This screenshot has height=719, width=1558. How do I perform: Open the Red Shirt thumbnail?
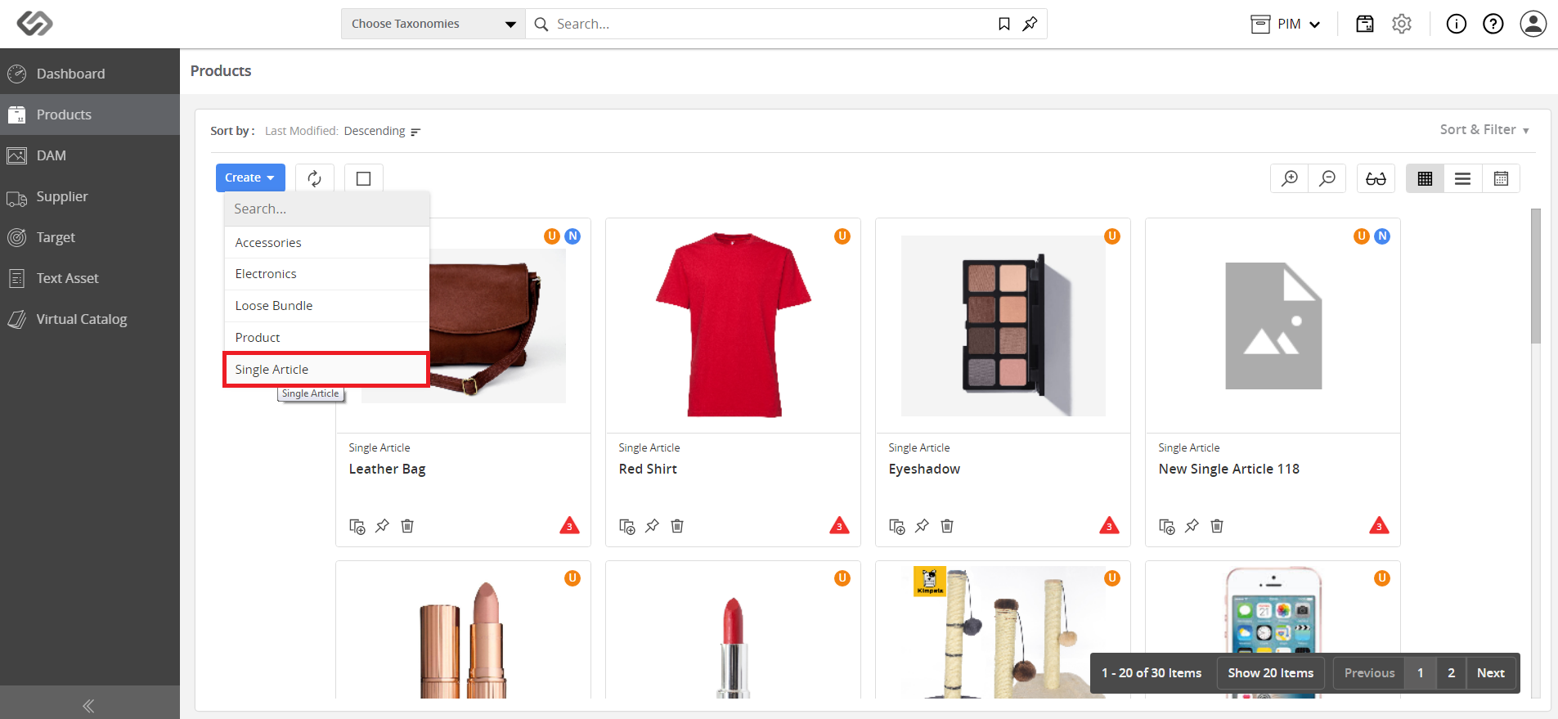pos(733,326)
